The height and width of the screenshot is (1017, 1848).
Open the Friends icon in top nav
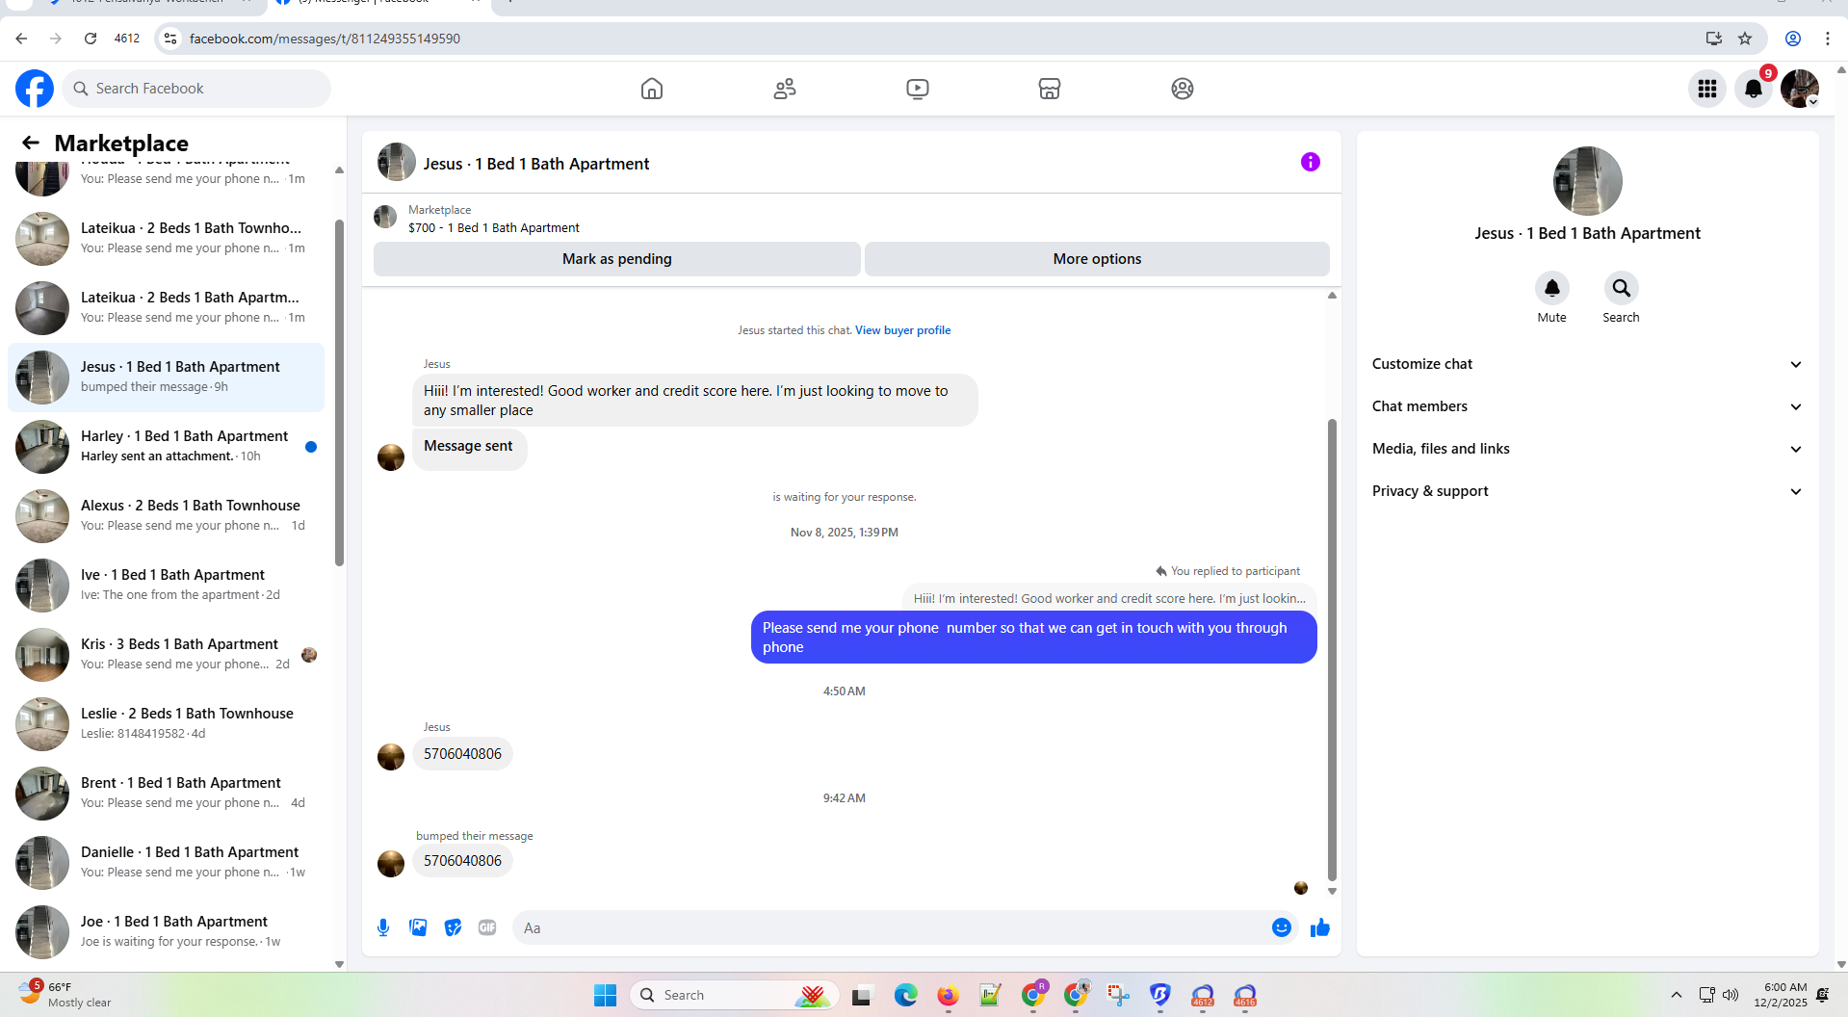point(785,89)
